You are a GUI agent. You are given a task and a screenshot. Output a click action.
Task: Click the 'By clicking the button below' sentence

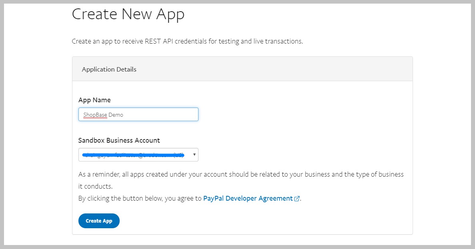pyautogui.click(x=140, y=198)
